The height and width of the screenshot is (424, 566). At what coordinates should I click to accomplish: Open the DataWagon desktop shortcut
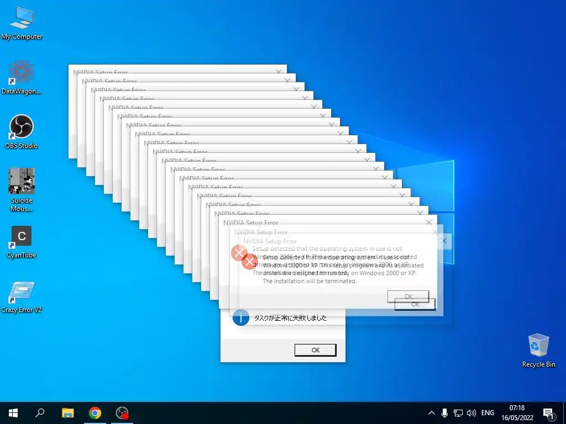22,77
